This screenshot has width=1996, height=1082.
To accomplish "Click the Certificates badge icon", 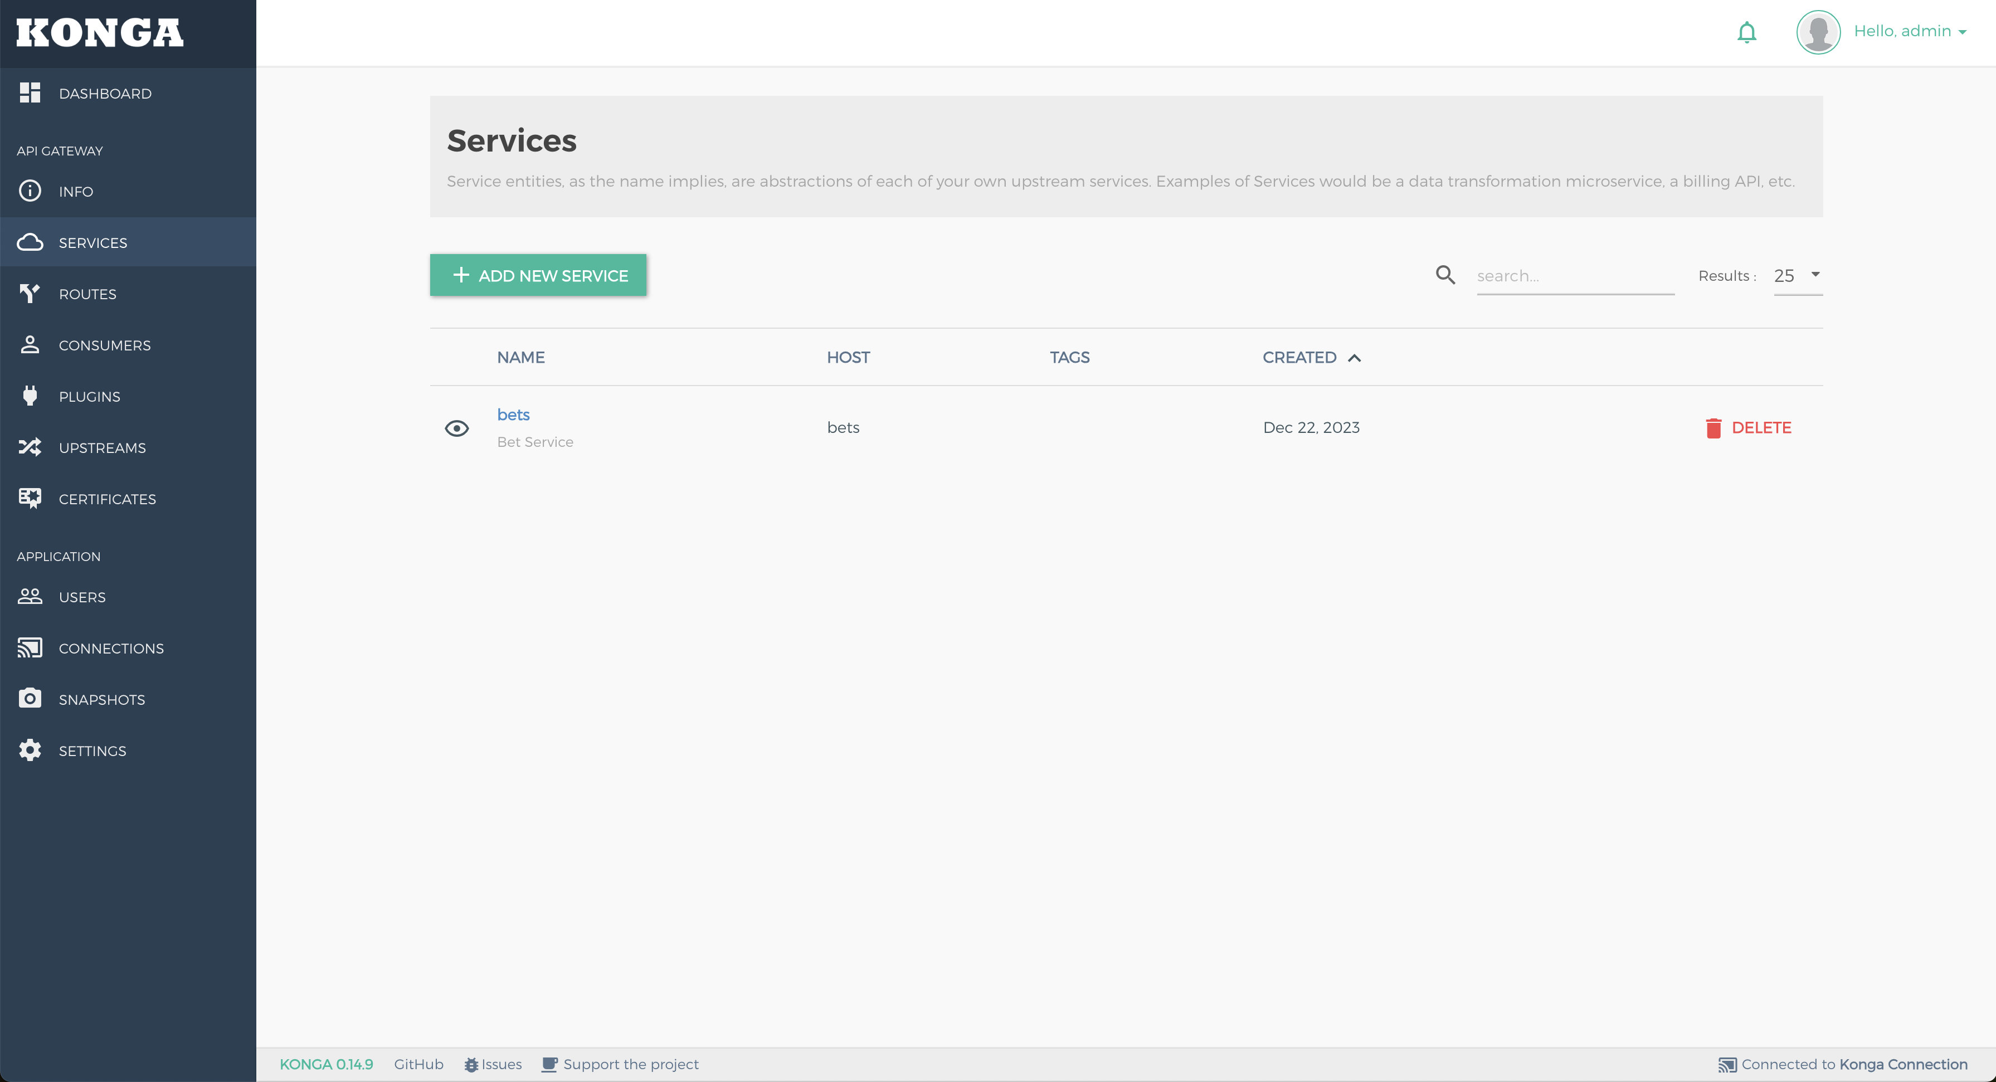I will [x=30, y=498].
